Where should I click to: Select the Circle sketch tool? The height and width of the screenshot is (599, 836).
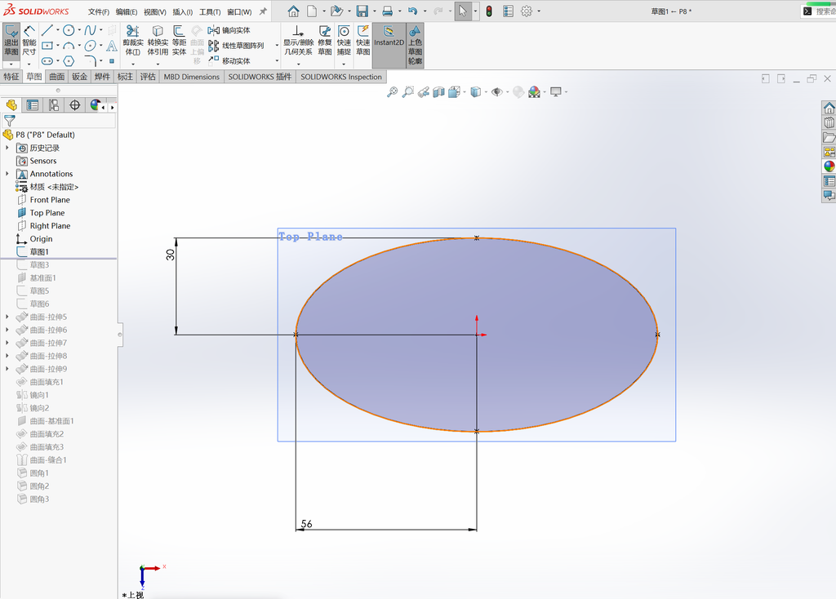pos(69,30)
